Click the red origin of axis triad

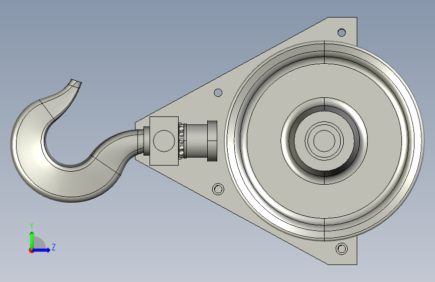point(31,250)
